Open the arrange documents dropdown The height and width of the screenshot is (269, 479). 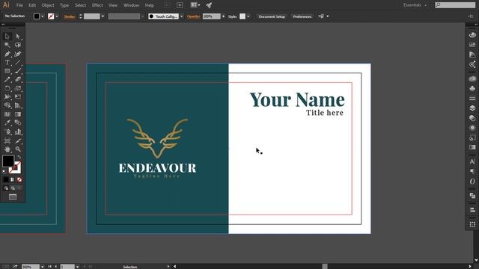click(x=195, y=5)
